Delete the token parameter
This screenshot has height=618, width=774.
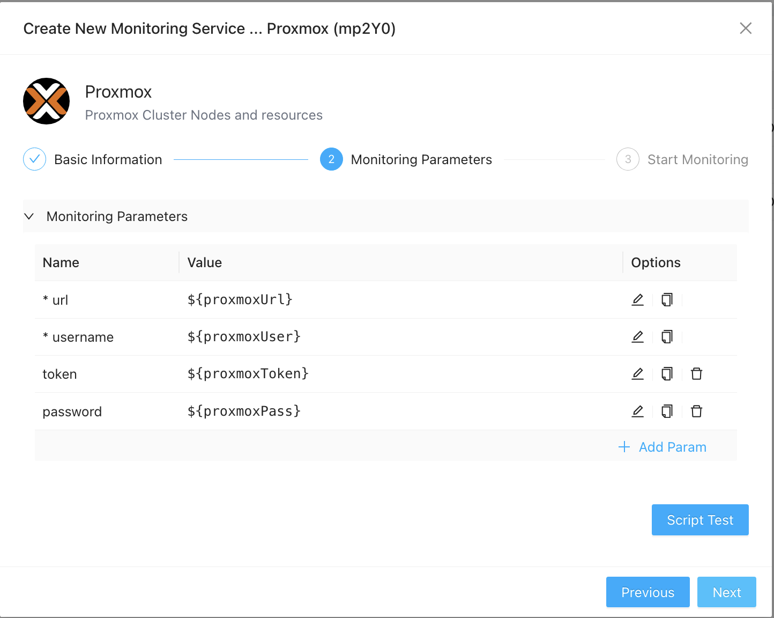click(x=696, y=374)
